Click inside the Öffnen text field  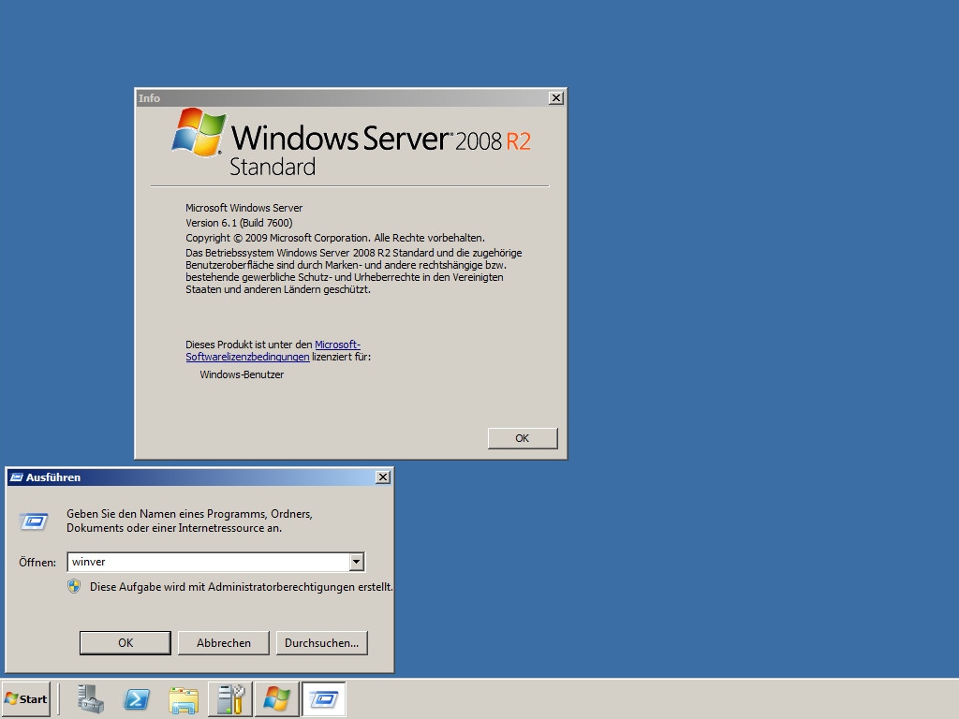click(x=206, y=562)
